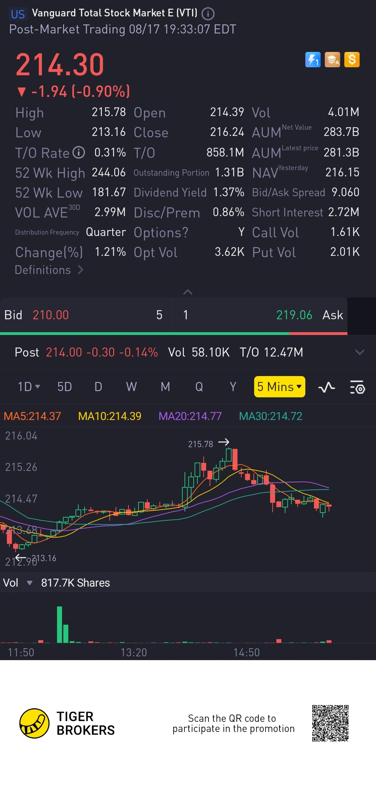This screenshot has height=787, width=376.
Task: Tap the Scan the QR code promotion text
Action: 234,724
